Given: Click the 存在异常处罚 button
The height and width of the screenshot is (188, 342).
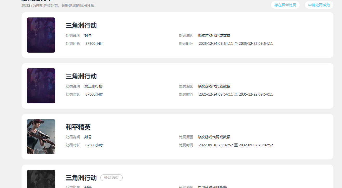Looking at the screenshot, I should pos(285,5).
